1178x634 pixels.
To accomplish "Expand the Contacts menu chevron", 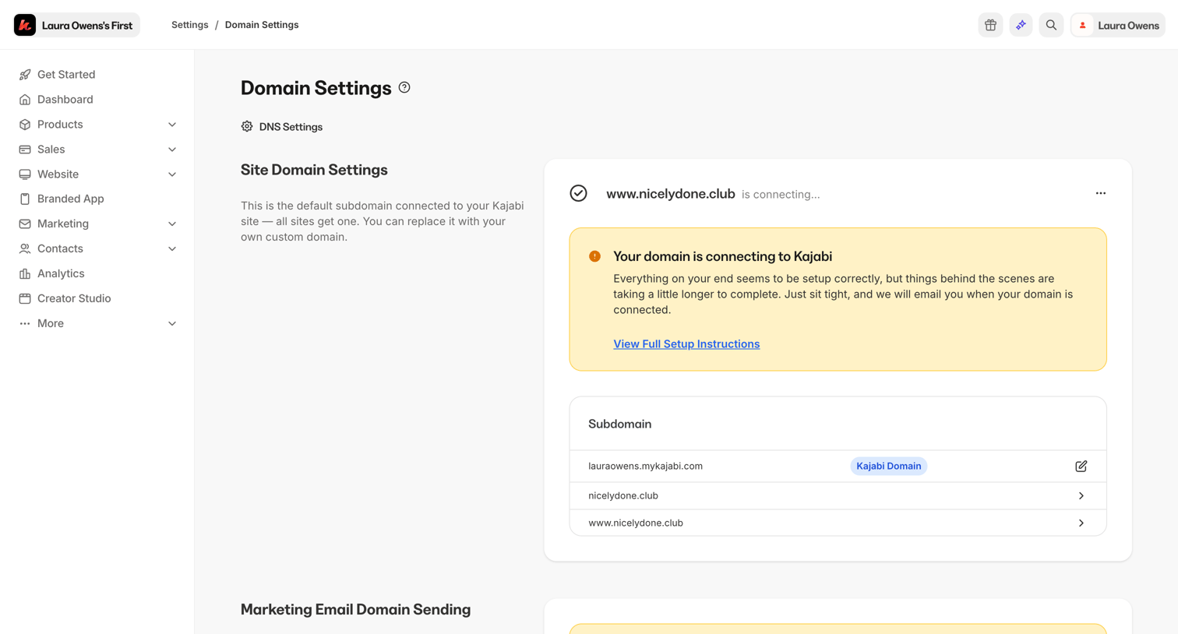I will point(172,248).
